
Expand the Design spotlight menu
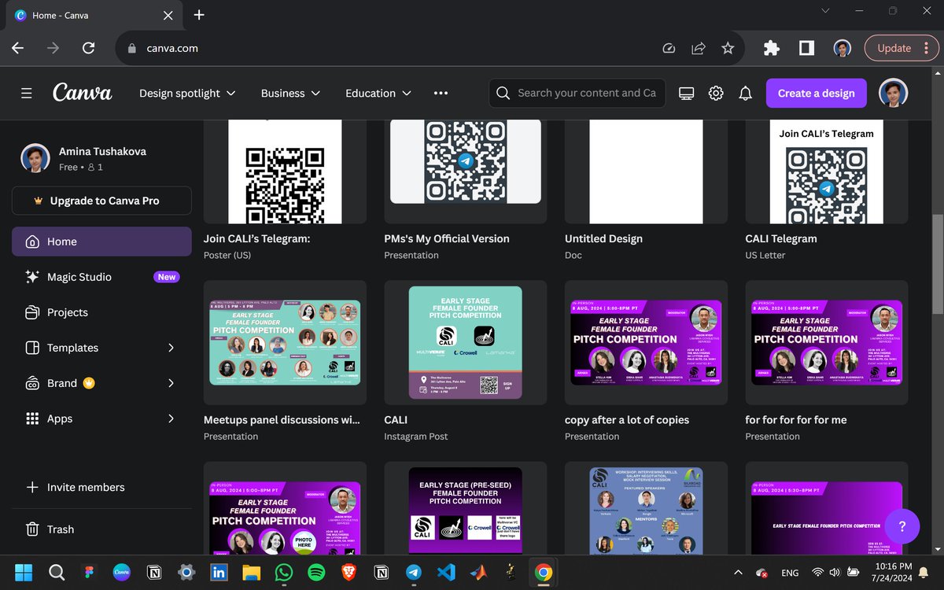tap(186, 93)
